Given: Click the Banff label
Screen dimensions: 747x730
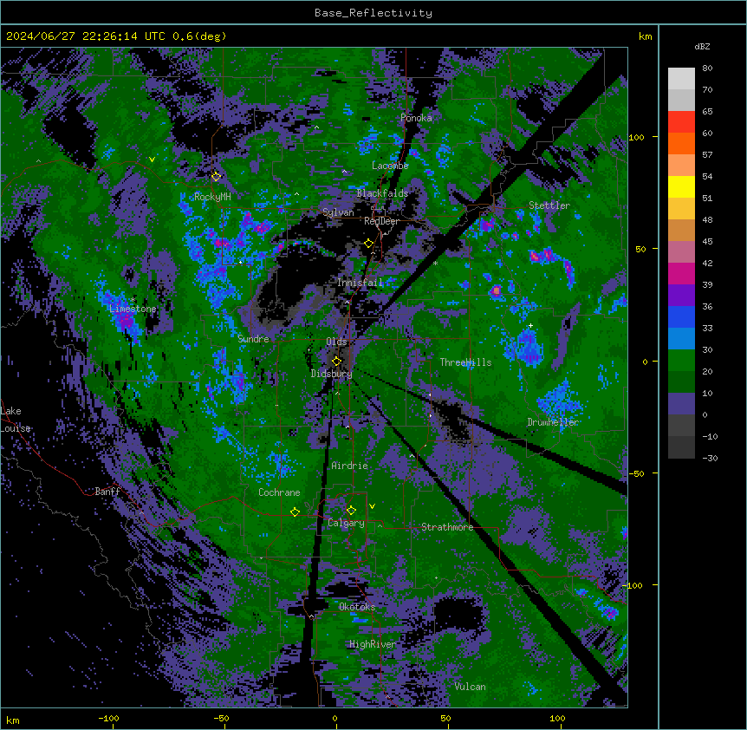Looking at the screenshot, I should (107, 492).
